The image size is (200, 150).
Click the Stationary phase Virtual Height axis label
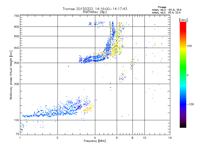[11, 75]
